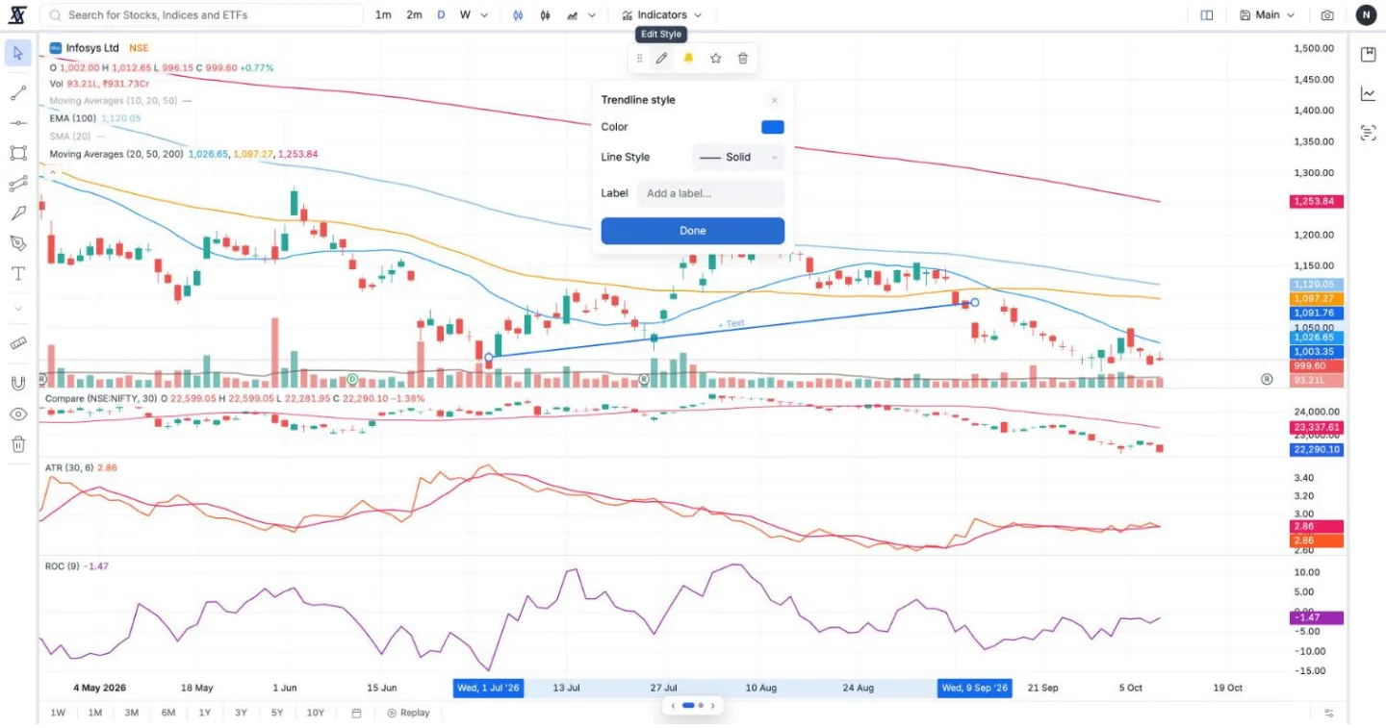The height and width of the screenshot is (728, 1386).
Task: Switch range to 6M
Action: pyautogui.click(x=168, y=713)
